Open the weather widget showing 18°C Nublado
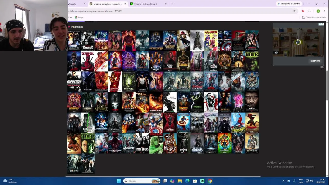Screen dimensions: 329x185 point(10,181)
